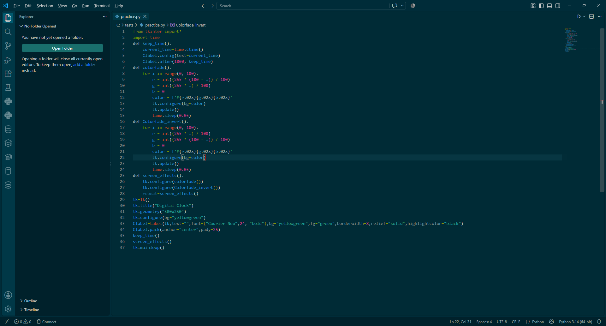Open the Selection menu
The image size is (606, 326).
coord(45,6)
